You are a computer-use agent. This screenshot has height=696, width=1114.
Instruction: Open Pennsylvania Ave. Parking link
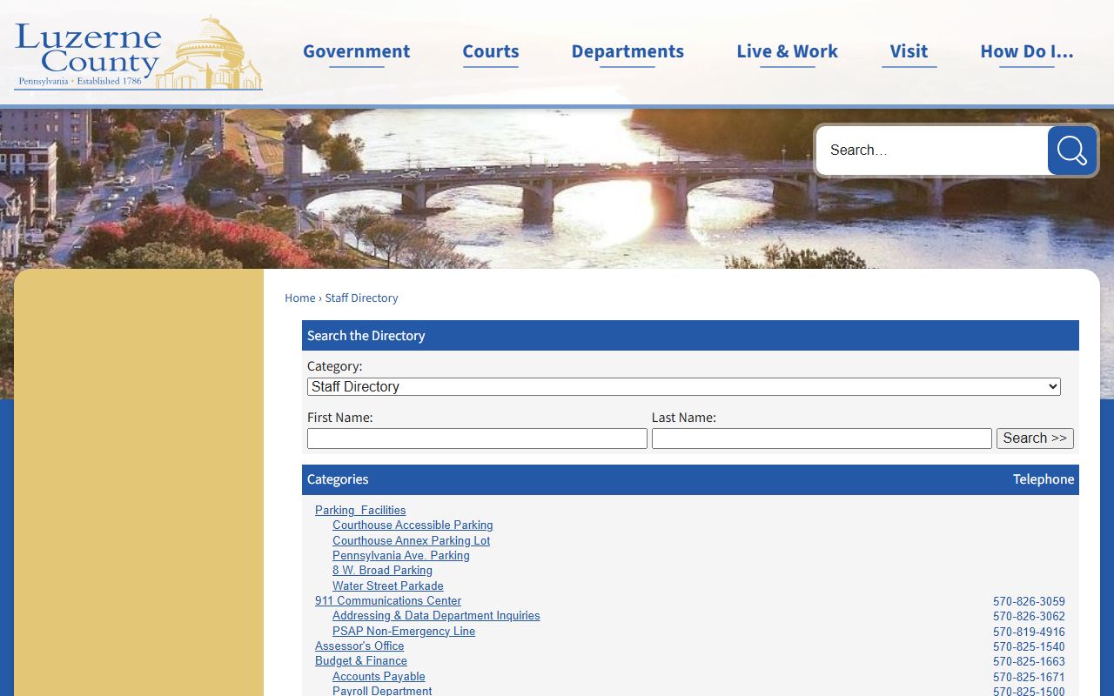click(x=401, y=555)
